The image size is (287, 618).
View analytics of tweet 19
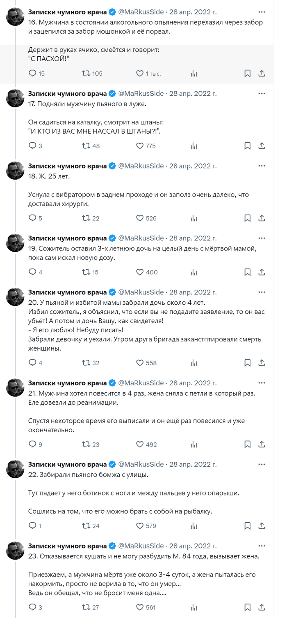(x=194, y=272)
